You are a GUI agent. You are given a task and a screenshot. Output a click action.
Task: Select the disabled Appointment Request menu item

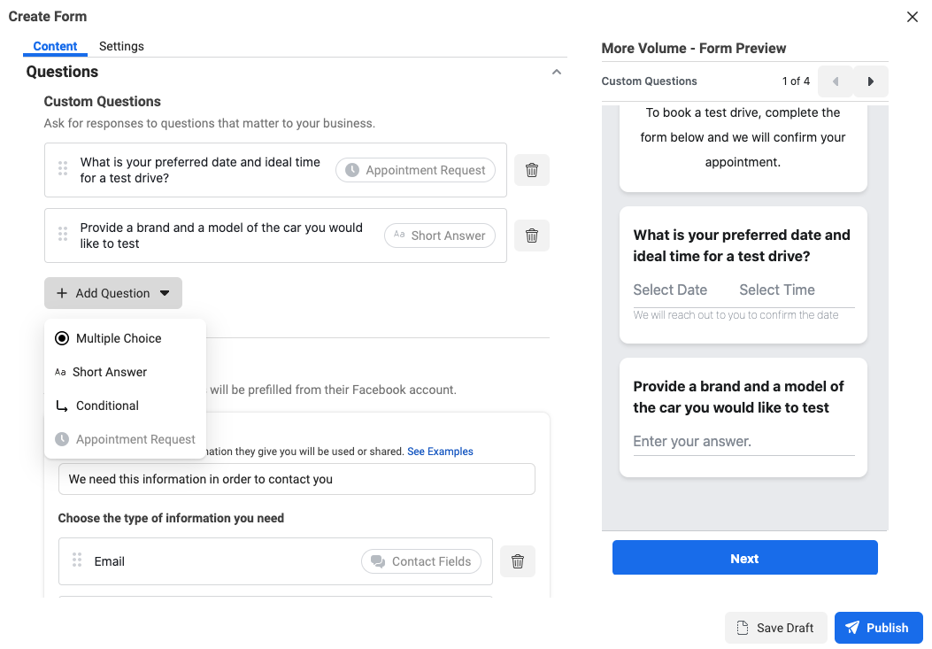click(x=126, y=440)
